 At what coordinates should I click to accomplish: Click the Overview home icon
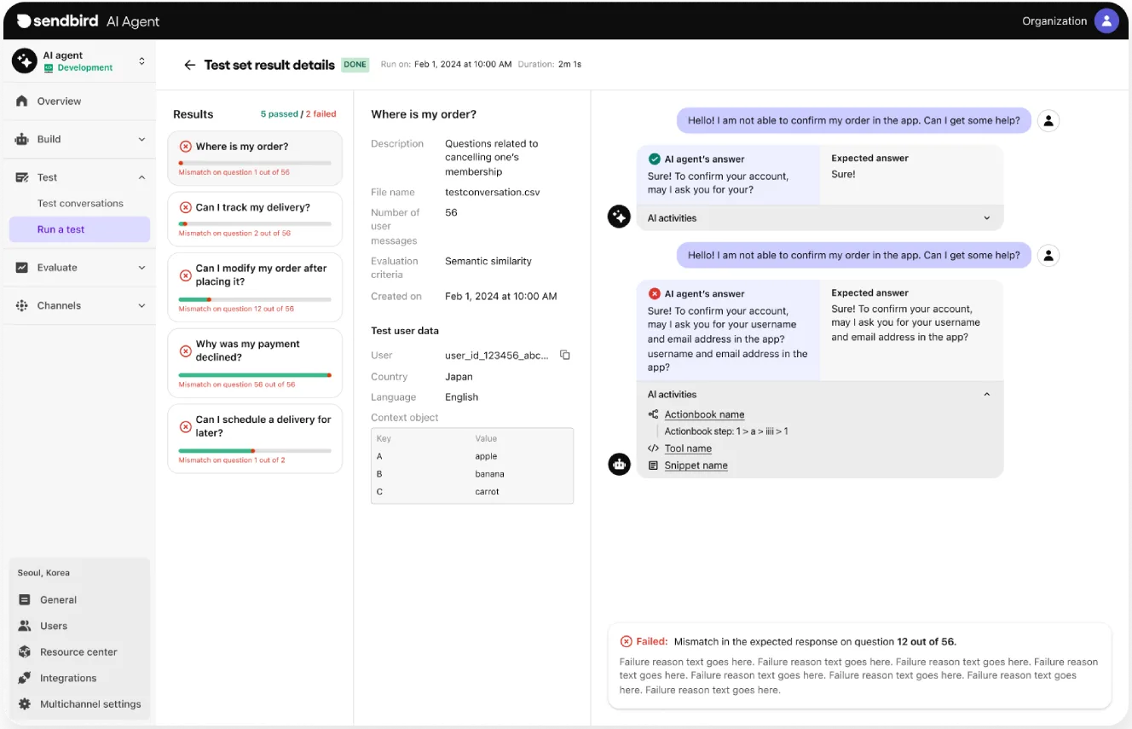point(22,101)
